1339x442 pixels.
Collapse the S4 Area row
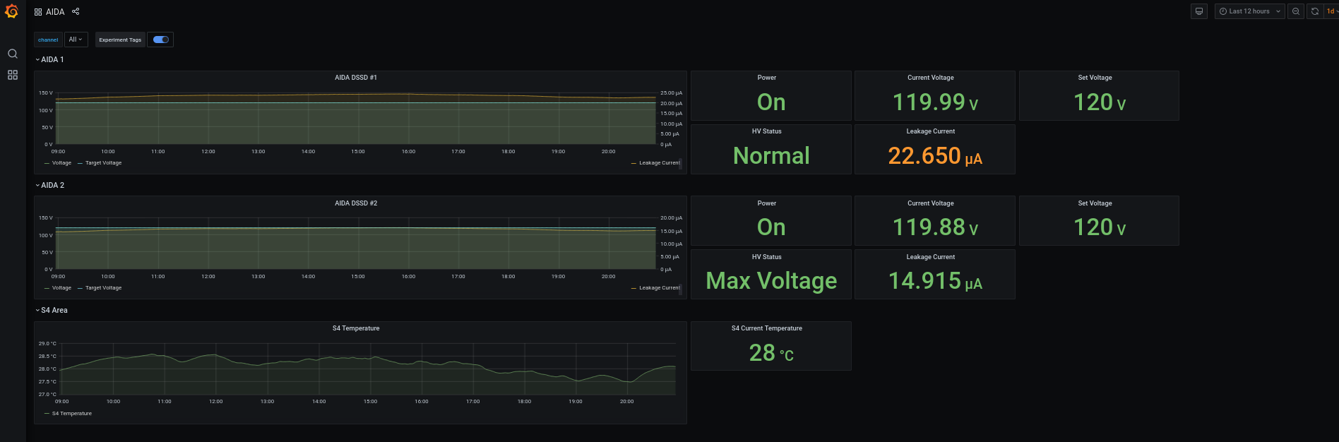52,310
